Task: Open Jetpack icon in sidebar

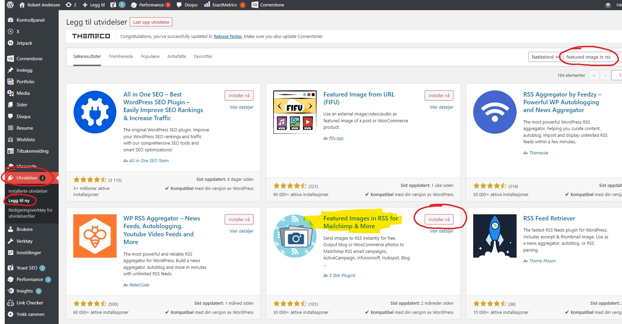Action: pyautogui.click(x=11, y=43)
